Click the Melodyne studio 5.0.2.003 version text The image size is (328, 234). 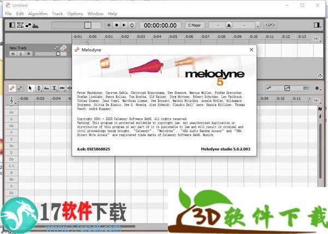click(225, 149)
